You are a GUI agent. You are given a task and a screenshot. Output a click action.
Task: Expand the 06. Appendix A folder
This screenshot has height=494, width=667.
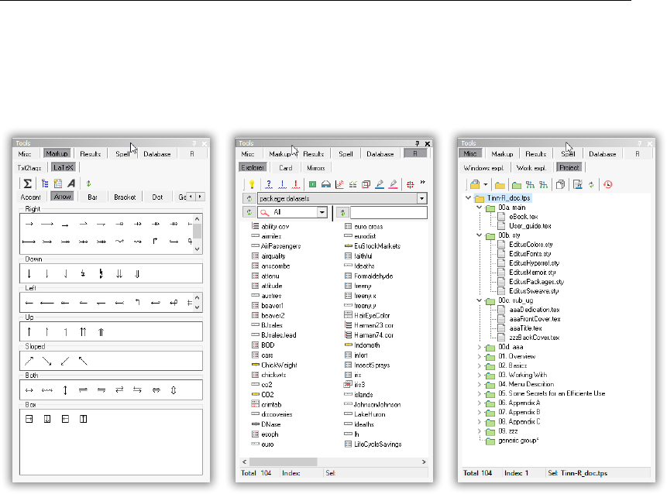pyautogui.click(x=480, y=403)
